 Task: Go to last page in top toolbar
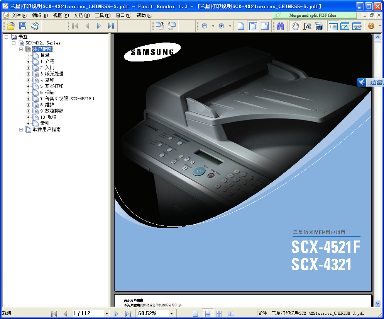111,26
